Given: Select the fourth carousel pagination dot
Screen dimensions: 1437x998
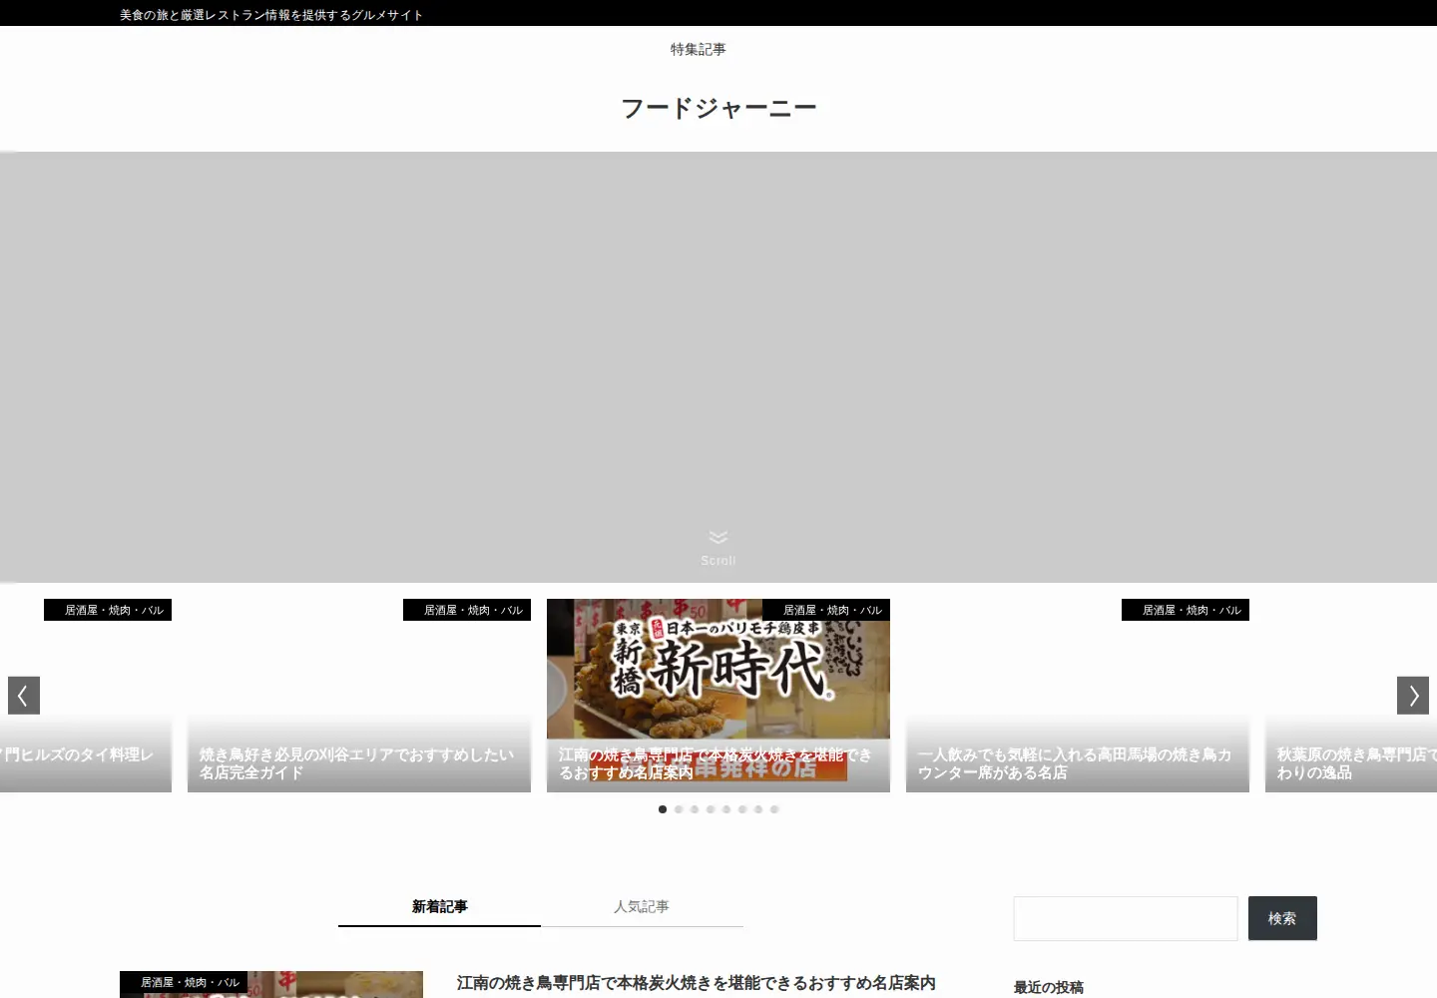Looking at the screenshot, I should pyautogui.click(x=711, y=809).
